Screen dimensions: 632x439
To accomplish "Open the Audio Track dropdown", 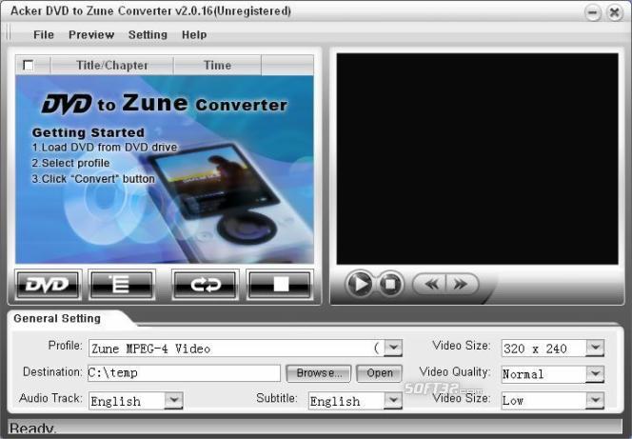I will pyautogui.click(x=174, y=401).
